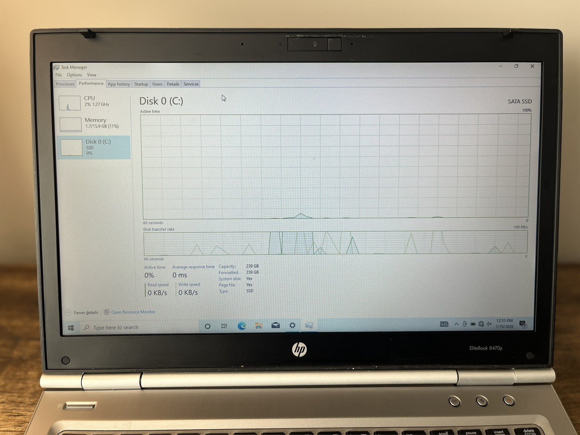The height and width of the screenshot is (435, 580).
Task: Open News and interests taskbar icon
Action: pyautogui.click(x=444, y=324)
